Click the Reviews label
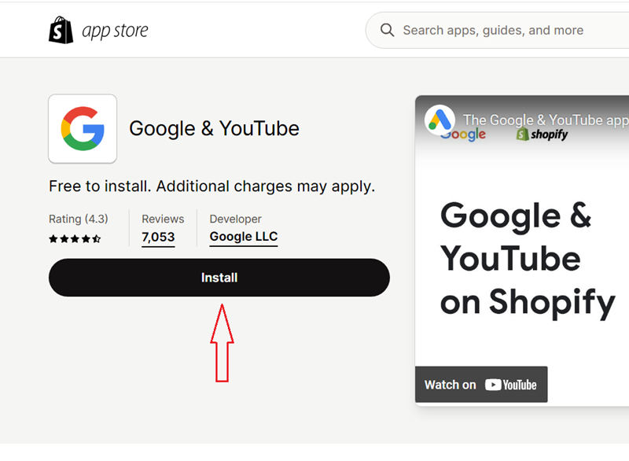 (x=163, y=219)
